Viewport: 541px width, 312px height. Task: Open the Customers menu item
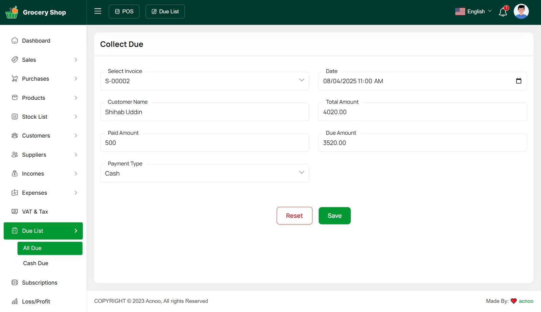(x=36, y=136)
